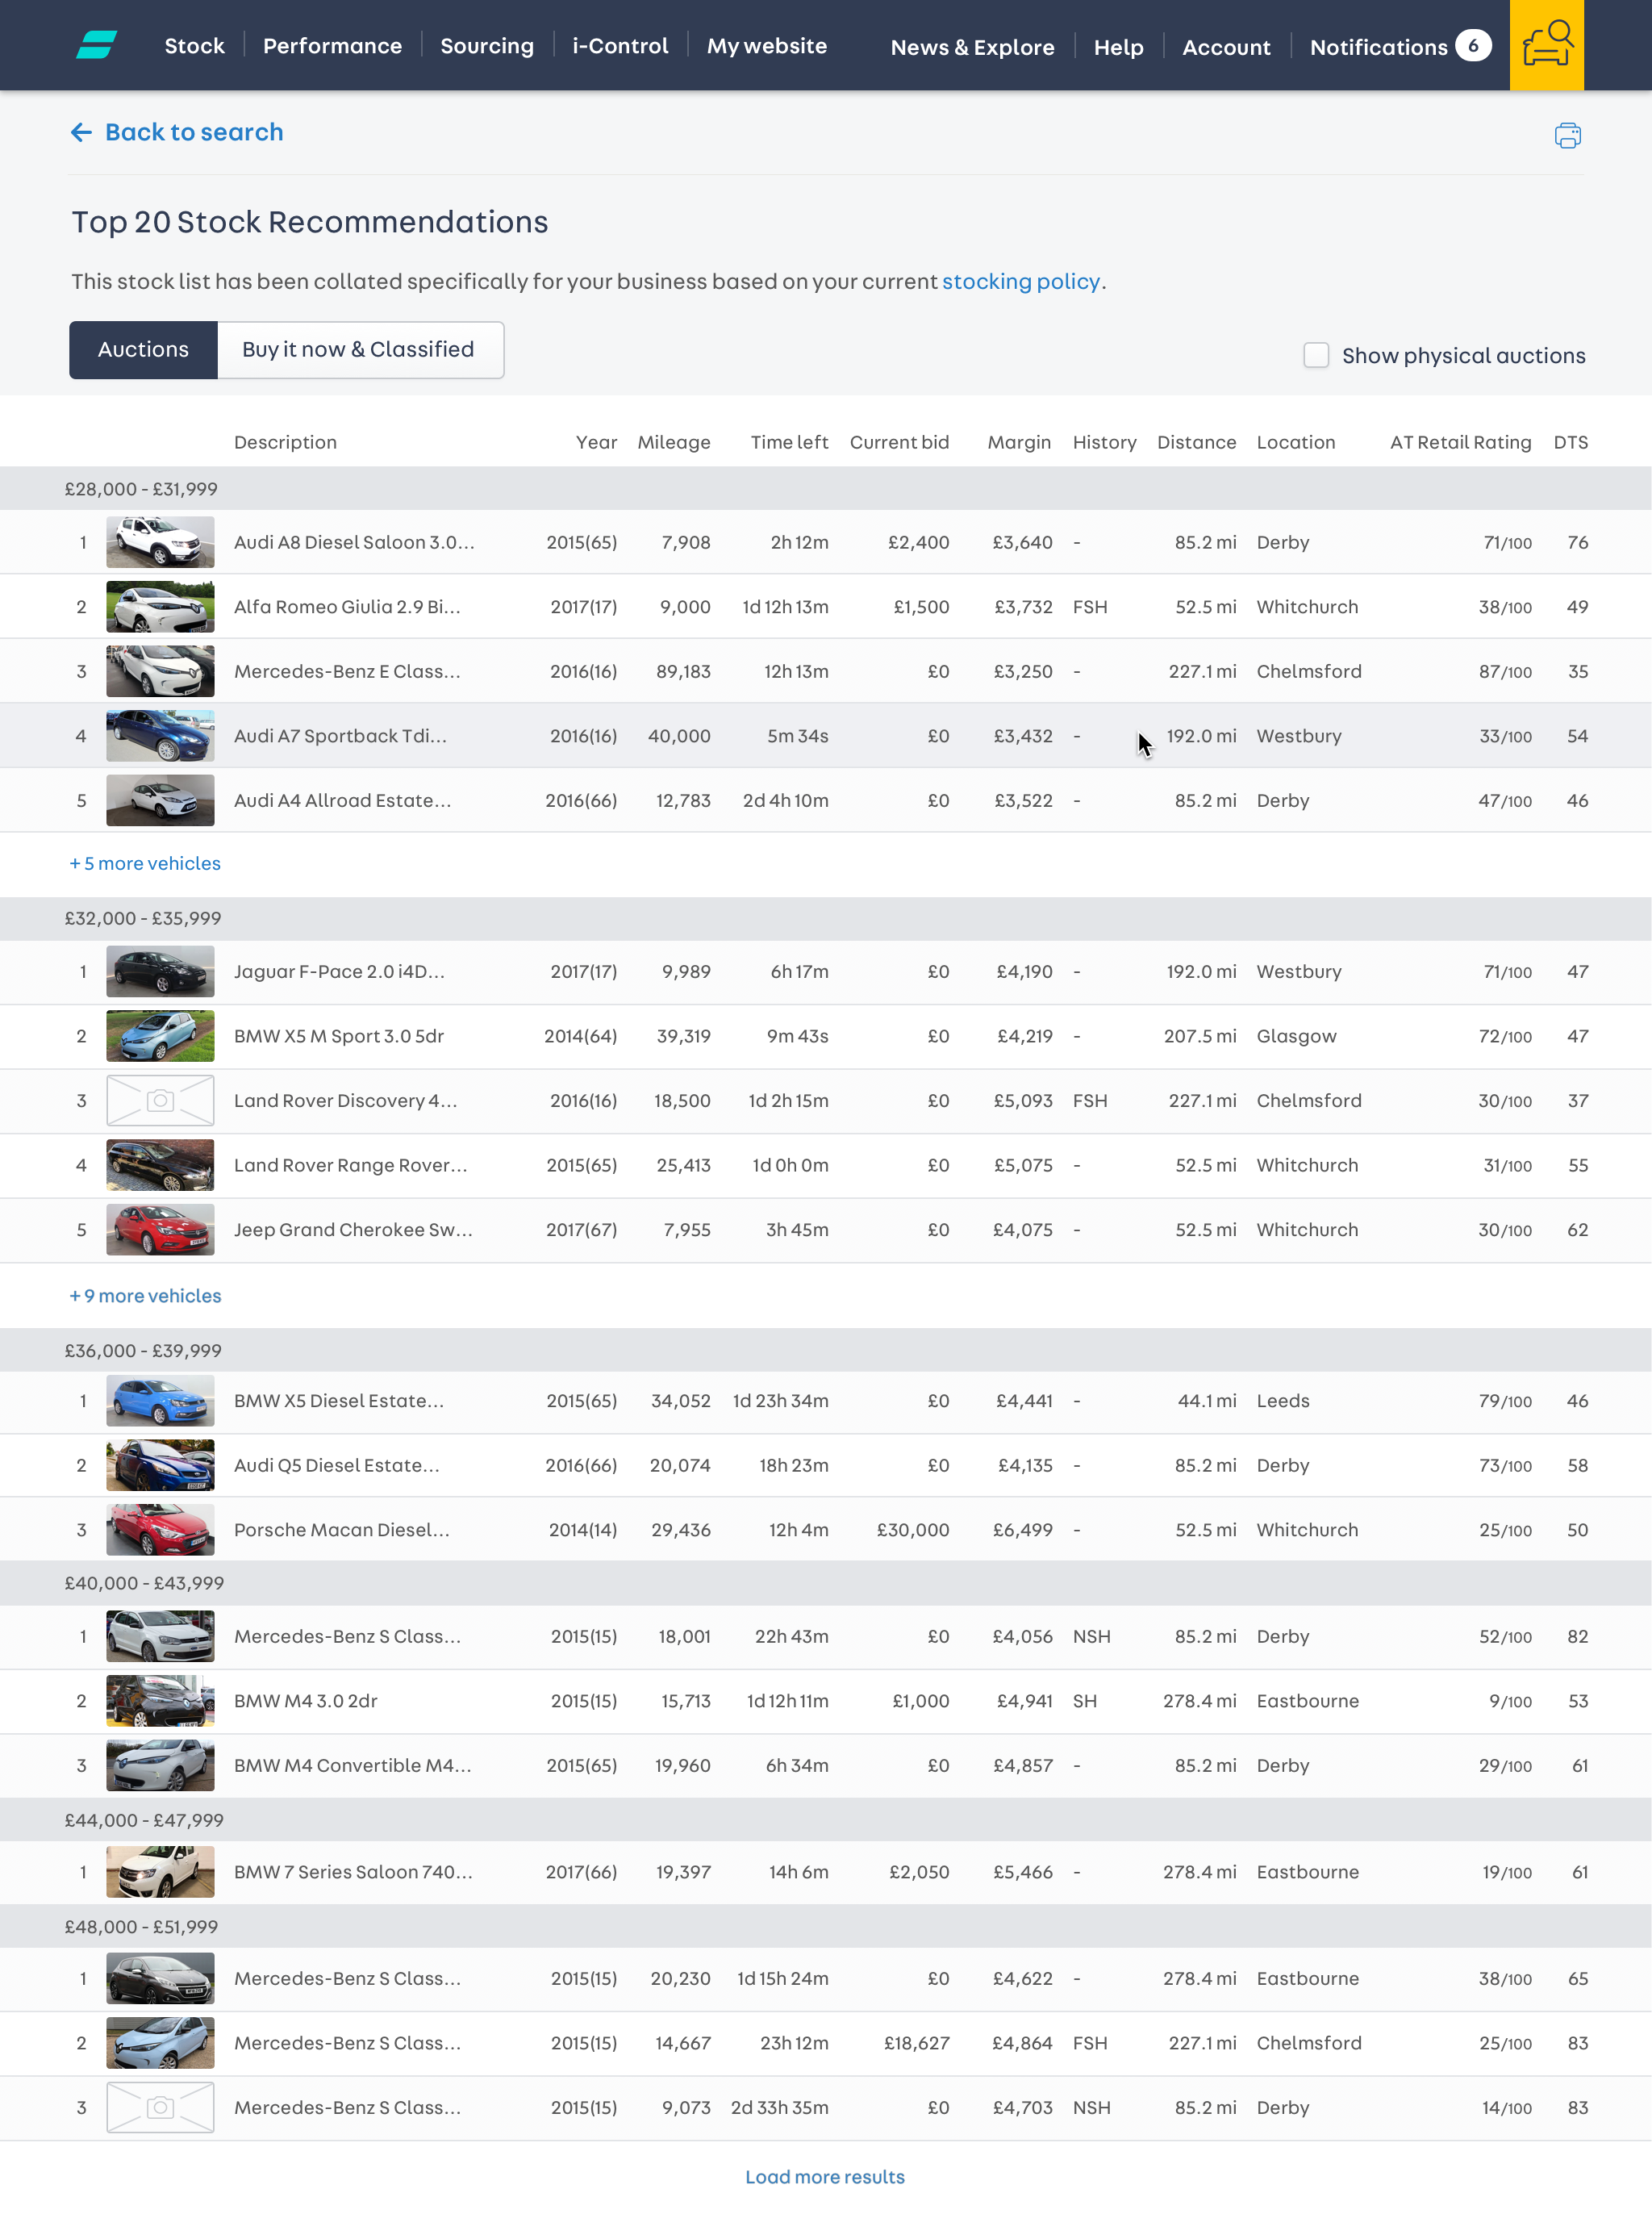Expand +9 more vehicles
Image resolution: width=1652 pixels, height=2214 pixels.
coord(145,1296)
